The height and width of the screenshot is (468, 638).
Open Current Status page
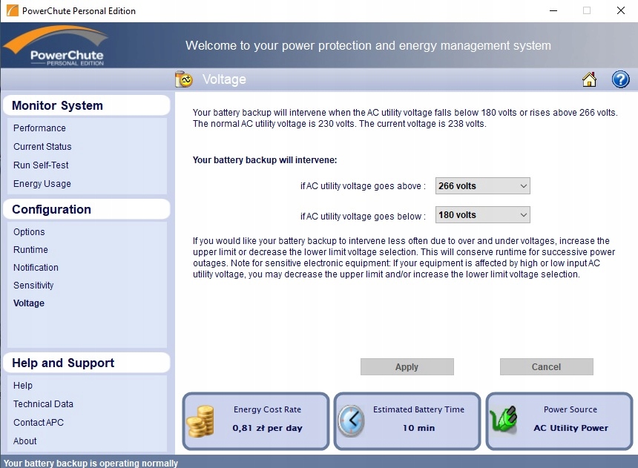click(x=42, y=147)
